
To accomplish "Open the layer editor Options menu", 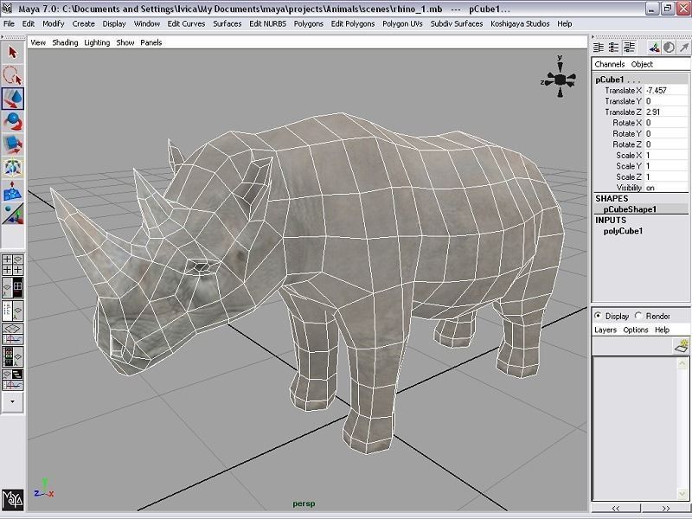I will (636, 330).
